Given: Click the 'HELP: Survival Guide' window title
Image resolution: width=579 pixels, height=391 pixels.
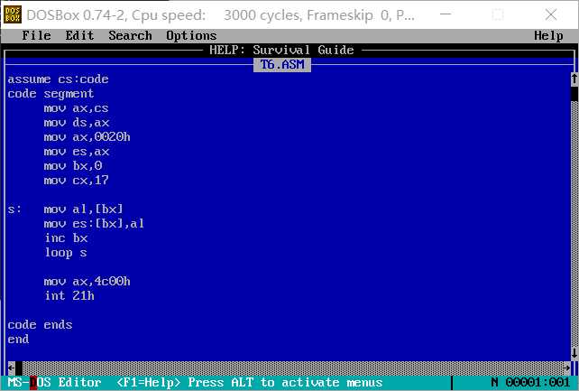Looking at the screenshot, I should click(281, 50).
